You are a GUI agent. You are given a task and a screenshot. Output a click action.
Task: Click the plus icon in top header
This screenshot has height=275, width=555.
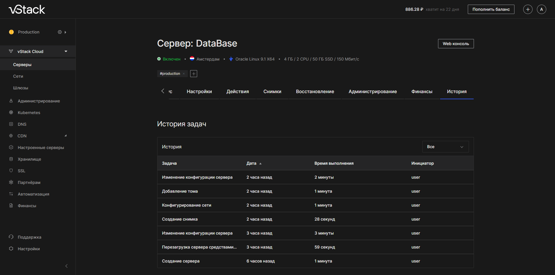(x=528, y=9)
